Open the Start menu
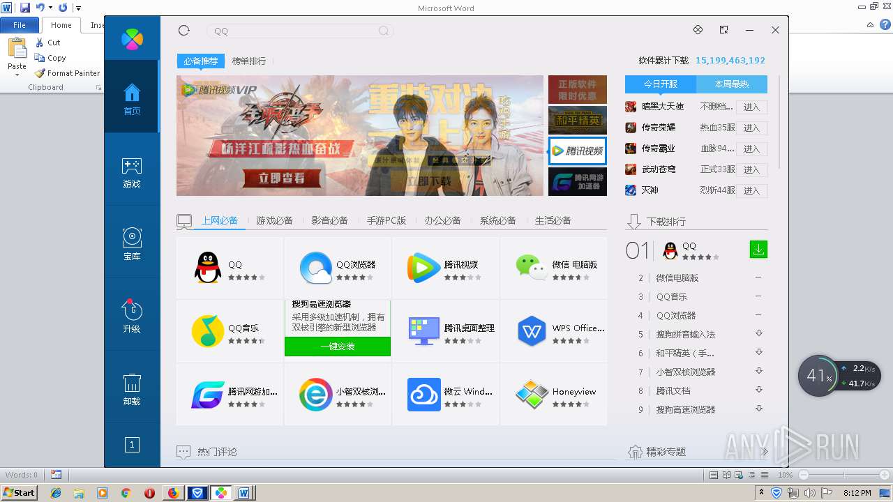 point(19,493)
